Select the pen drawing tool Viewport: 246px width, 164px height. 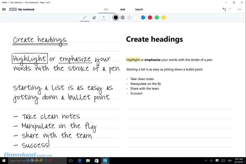tap(85, 18)
